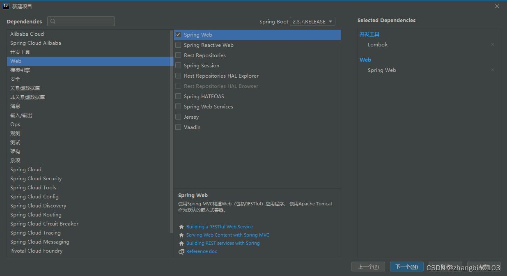Open the Building a RESTful Web Service link
Image resolution: width=507 pixels, height=276 pixels.
click(220, 227)
